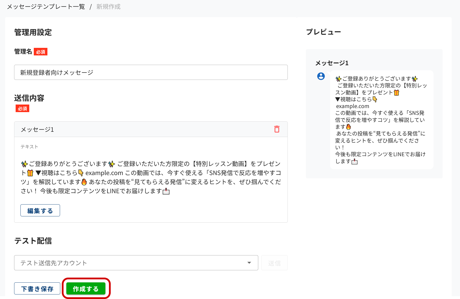
Task: Click the first sparkle emoji in editor text
Action: pos(24,164)
